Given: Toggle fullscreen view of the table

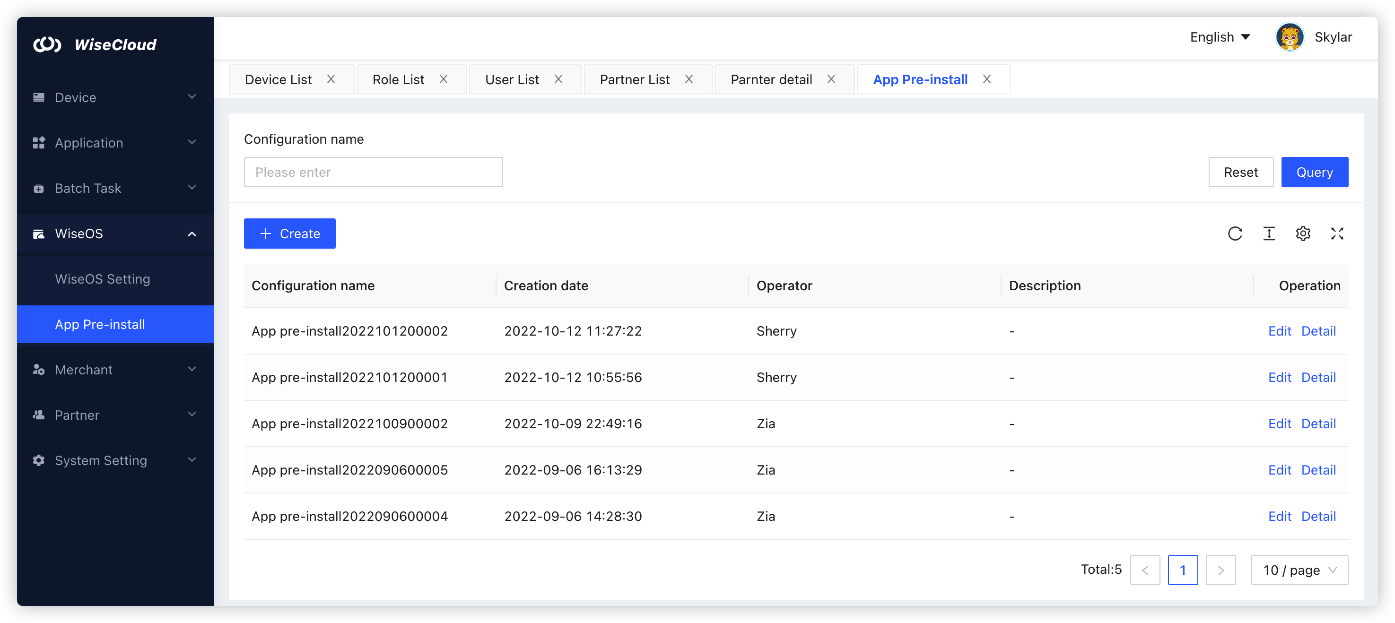Looking at the screenshot, I should [1337, 234].
